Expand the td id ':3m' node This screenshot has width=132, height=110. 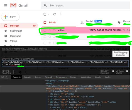point(49,97)
